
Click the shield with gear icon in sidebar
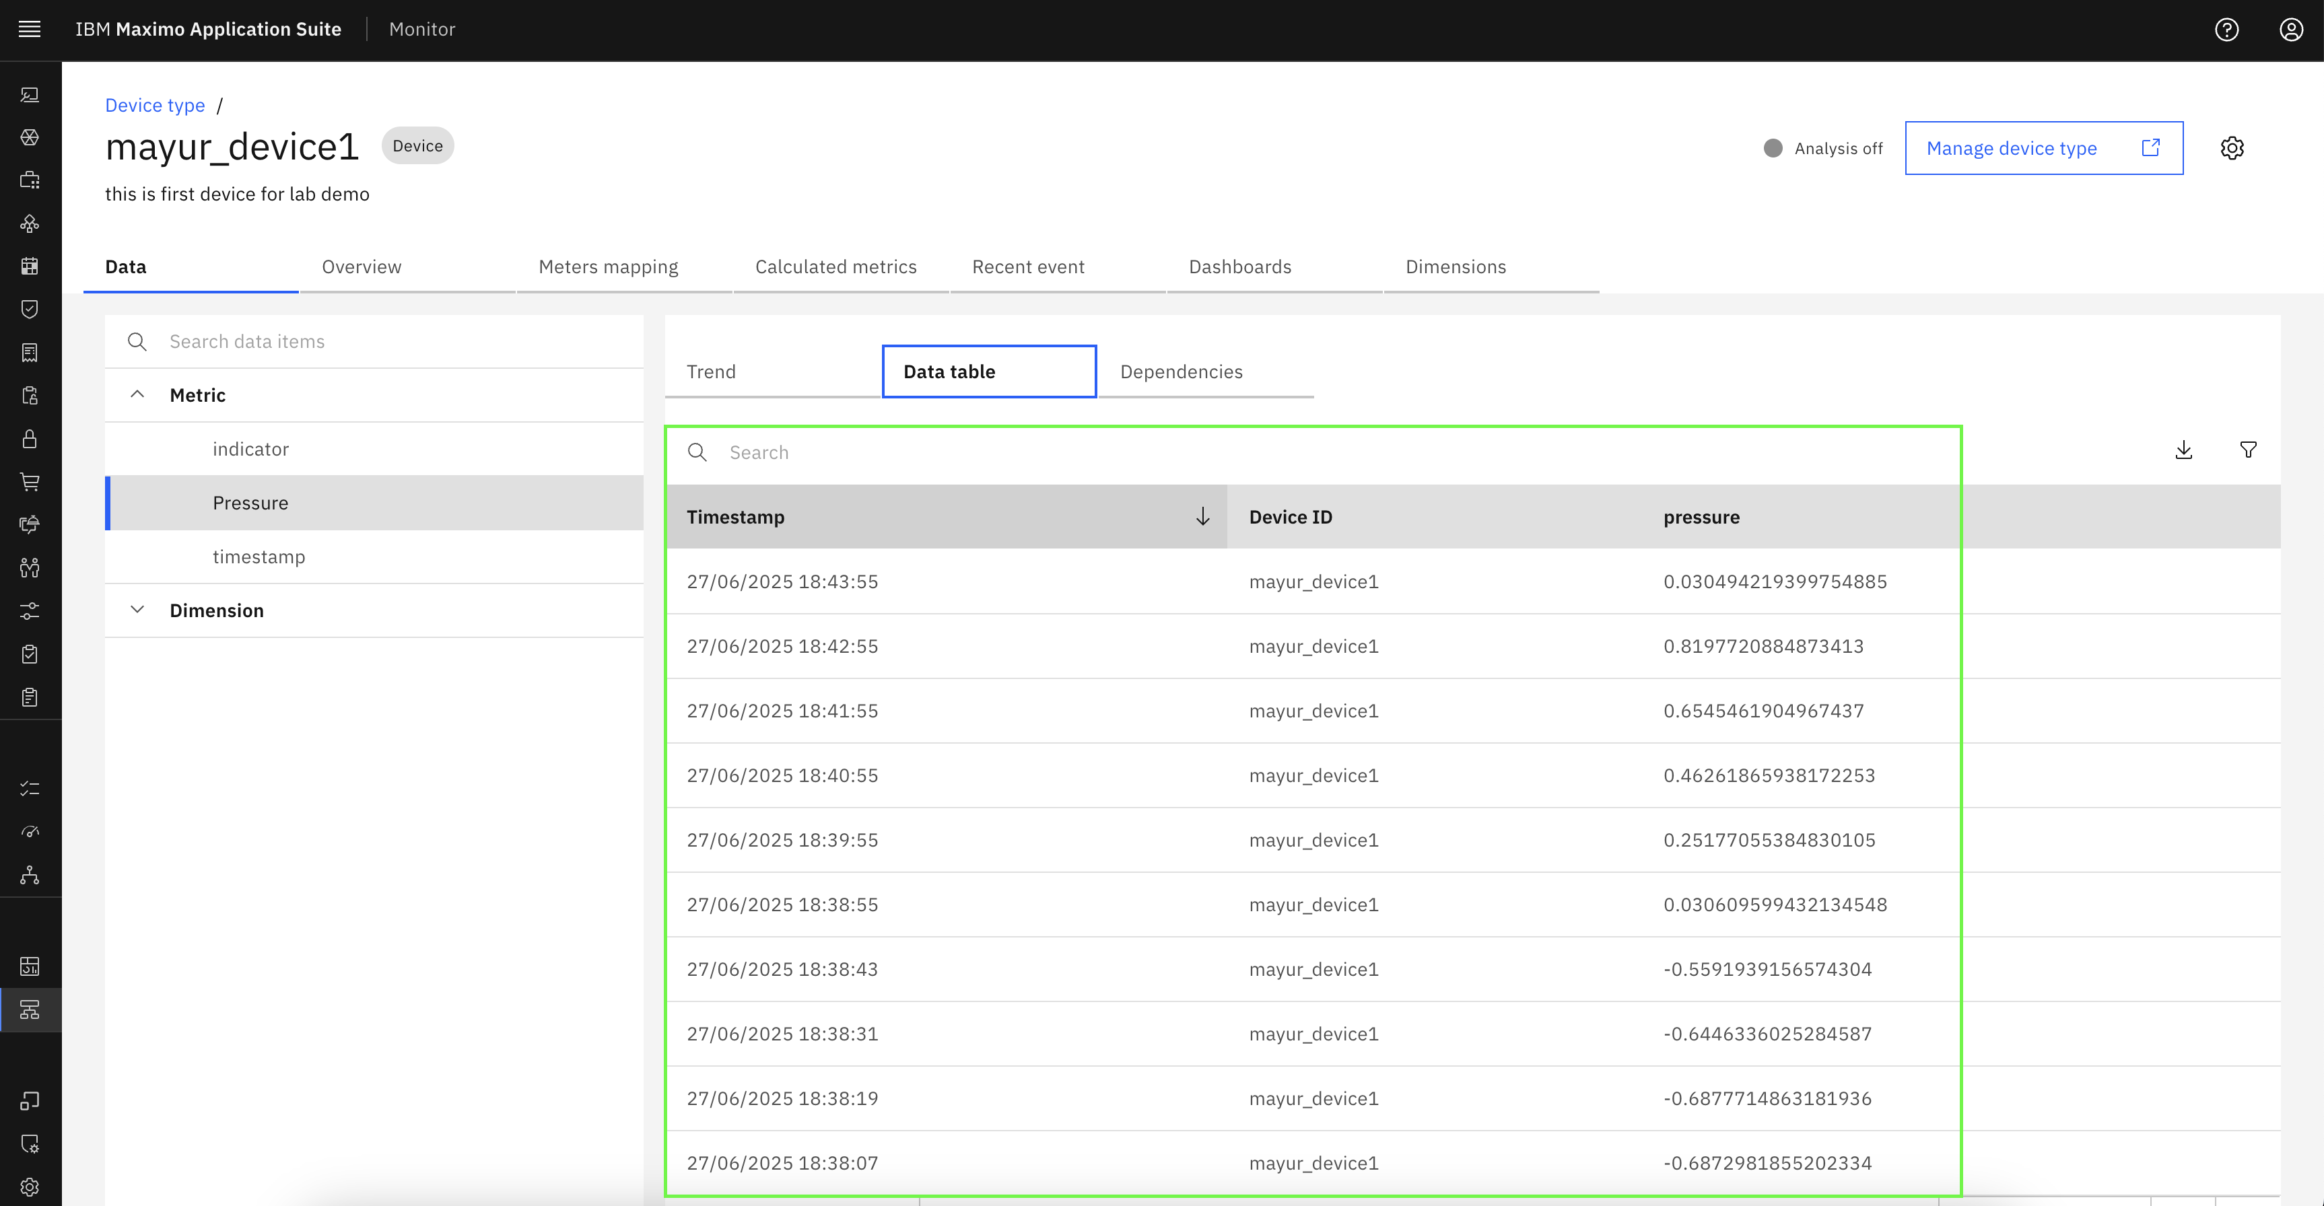[30, 1144]
